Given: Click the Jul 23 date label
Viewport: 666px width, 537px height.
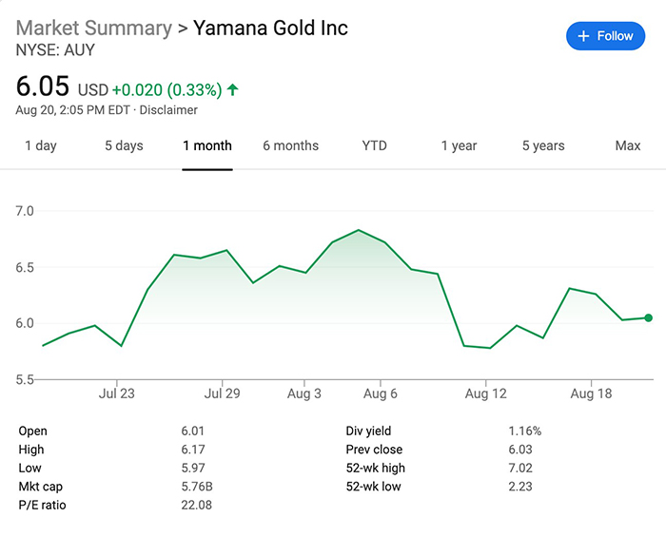Looking at the screenshot, I should pos(116,393).
